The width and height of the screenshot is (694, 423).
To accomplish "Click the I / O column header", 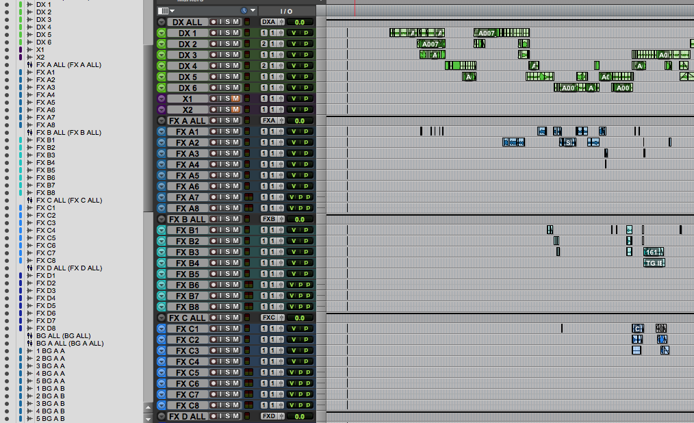I will point(286,11).
